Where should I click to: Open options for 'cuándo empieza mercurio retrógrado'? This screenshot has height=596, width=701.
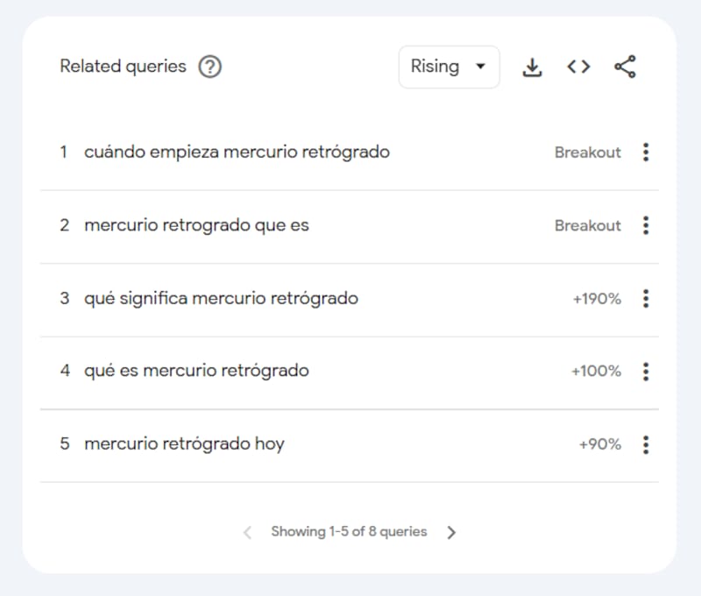(646, 153)
